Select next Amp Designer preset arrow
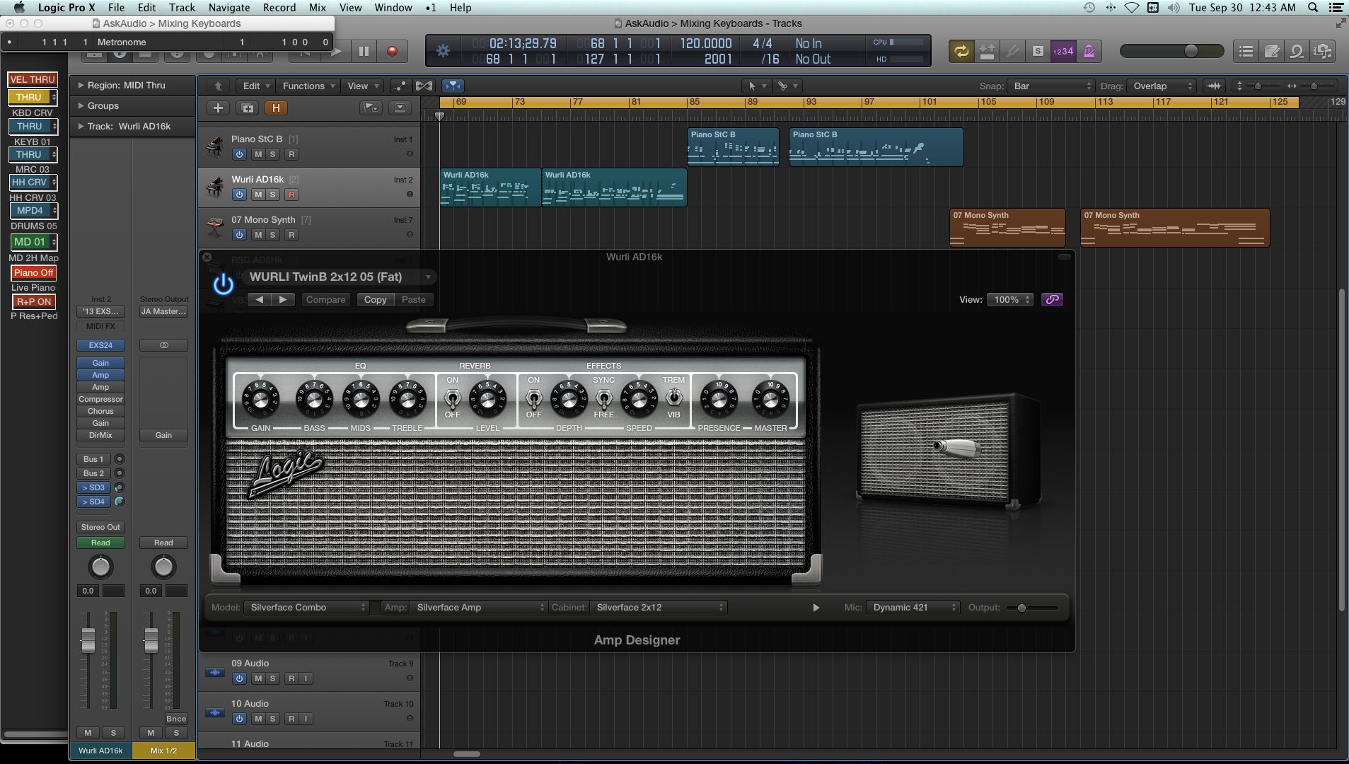The image size is (1349, 764). pos(283,299)
